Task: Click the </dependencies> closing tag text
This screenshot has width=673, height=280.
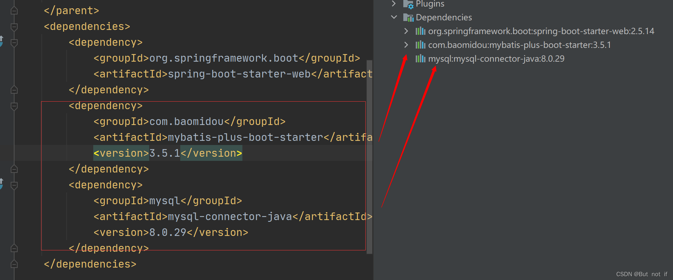Action: point(90,264)
